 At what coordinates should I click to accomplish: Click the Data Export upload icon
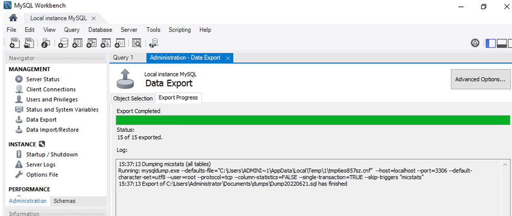pyautogui.click(x=19, y=120)
